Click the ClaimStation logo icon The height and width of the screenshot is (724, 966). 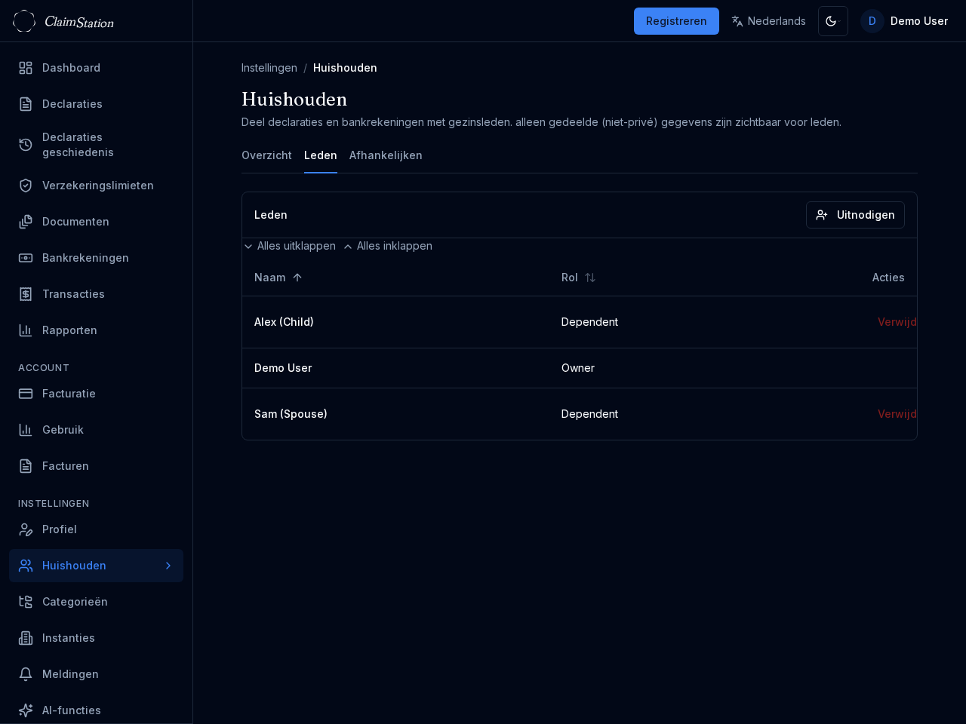[x=24, y=21]
